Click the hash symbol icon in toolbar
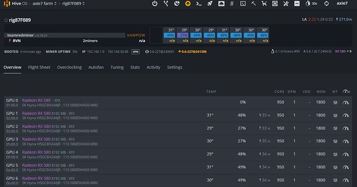The height and width of the screenshot is (187, 357). (x=232, y=4)
